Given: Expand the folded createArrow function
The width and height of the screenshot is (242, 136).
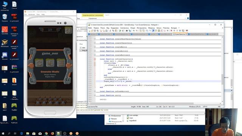Looking at the screenshot, I should coord(95,51).
